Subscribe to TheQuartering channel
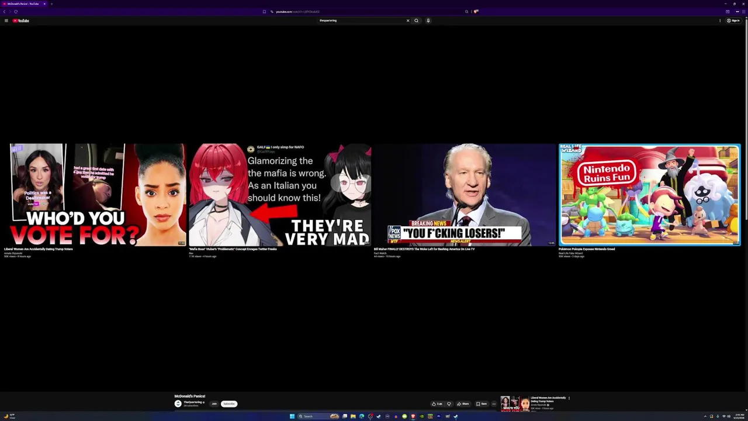This screenshot has height=421, width=748. [229, 403]
